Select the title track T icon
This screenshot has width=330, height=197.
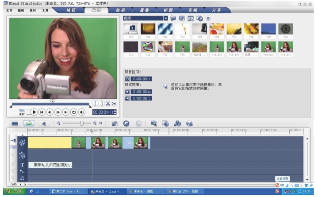tap(22, 165)
